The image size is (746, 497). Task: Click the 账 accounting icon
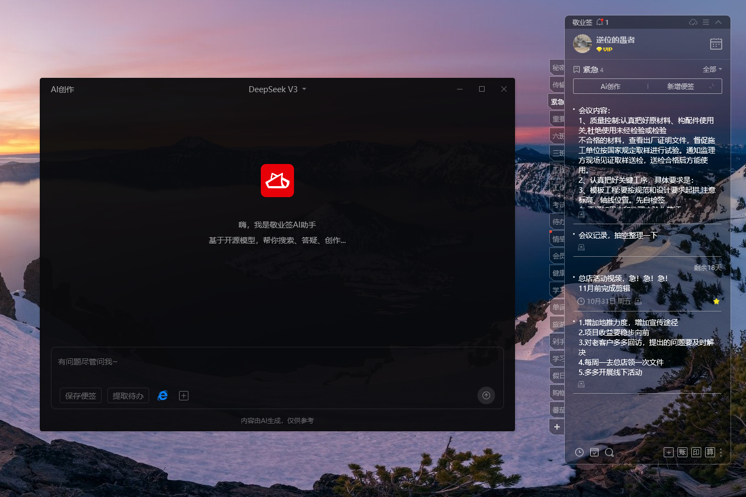point(682,452)
